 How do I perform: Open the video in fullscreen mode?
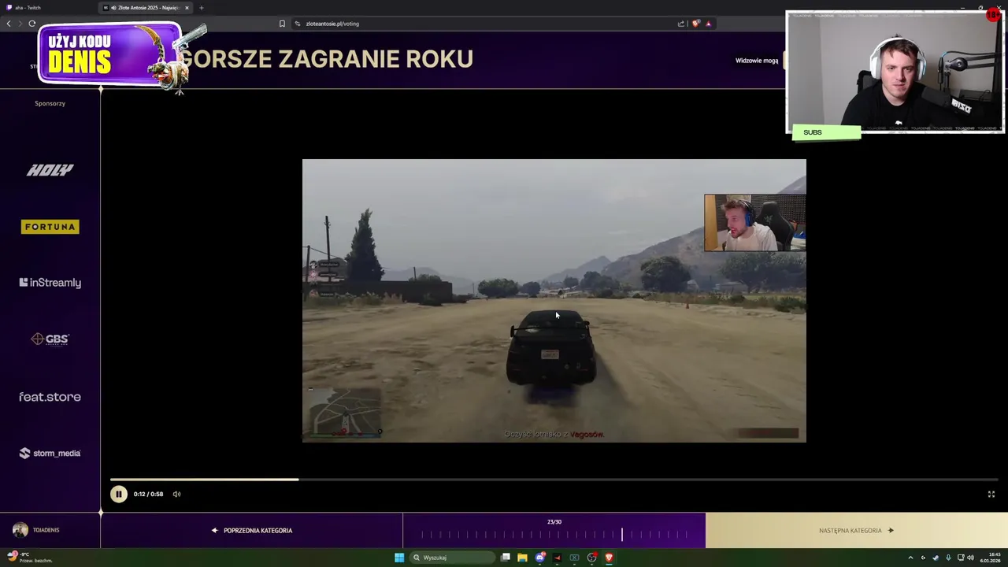click(991, 494)
